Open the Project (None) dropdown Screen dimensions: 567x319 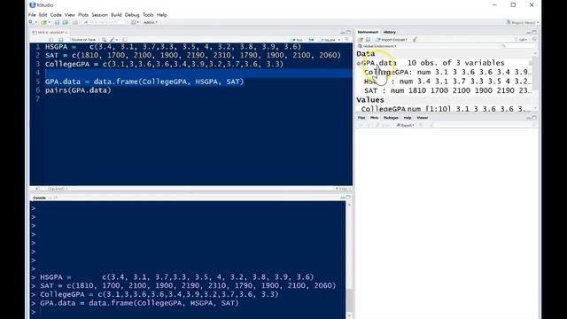523,22
